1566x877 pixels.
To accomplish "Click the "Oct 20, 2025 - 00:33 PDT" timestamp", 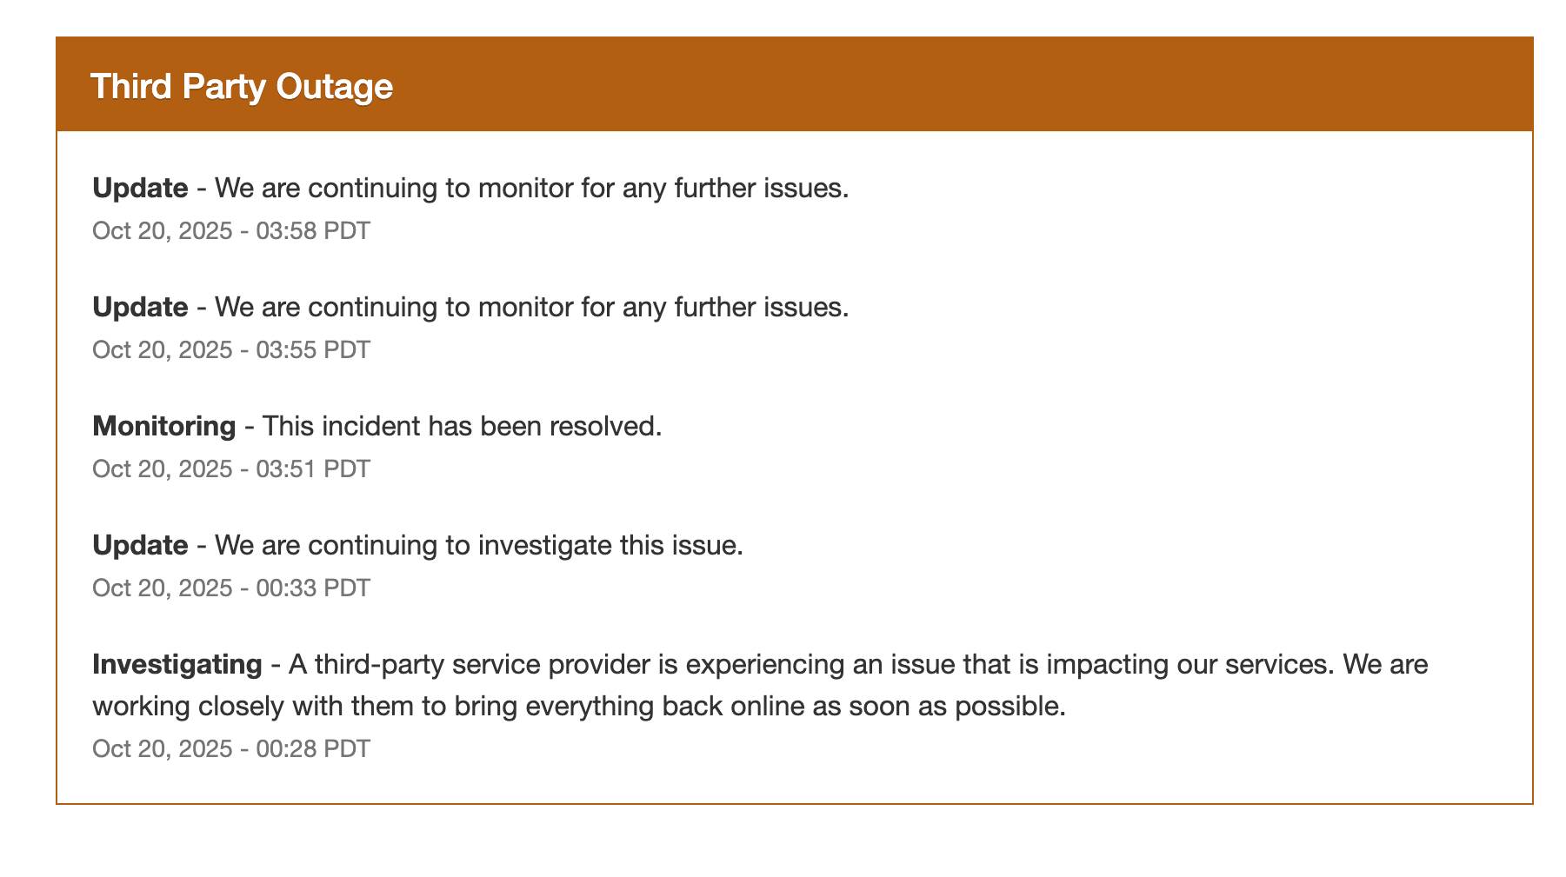I will click(x=231, y=588).
